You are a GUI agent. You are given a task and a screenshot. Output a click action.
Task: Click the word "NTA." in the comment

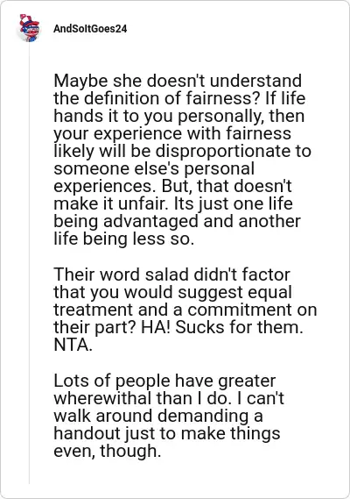click(x=73, y=345)
